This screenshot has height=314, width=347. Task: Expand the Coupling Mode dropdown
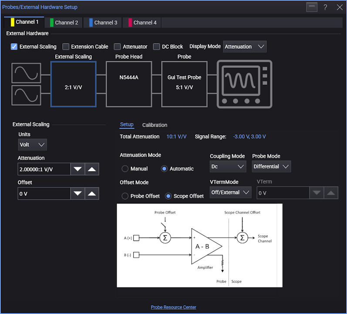(x=228, y=167)
